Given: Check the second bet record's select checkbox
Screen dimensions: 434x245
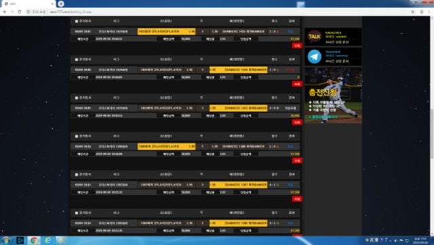Looking at the screenshot, I should point(77,60).
